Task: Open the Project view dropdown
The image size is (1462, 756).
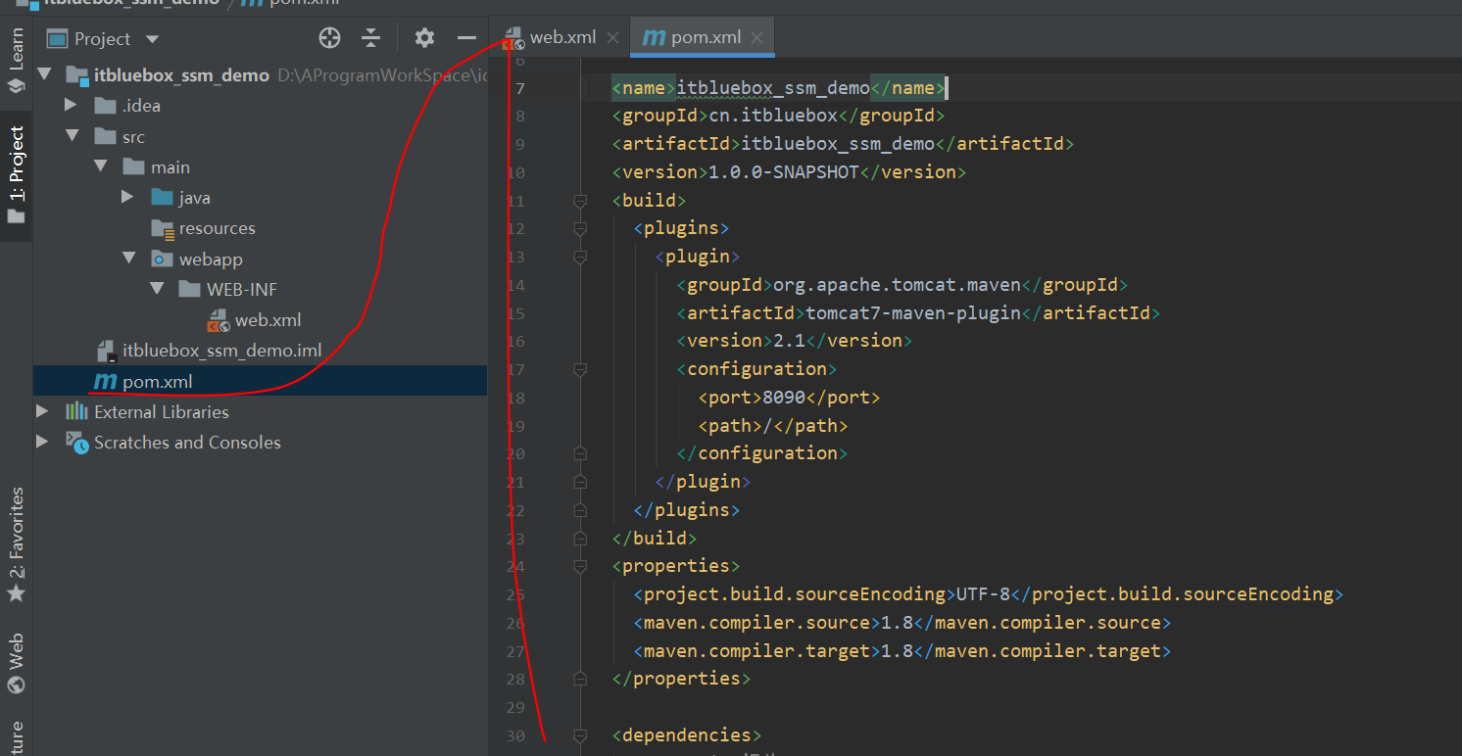Action: (x=152, y=39)
